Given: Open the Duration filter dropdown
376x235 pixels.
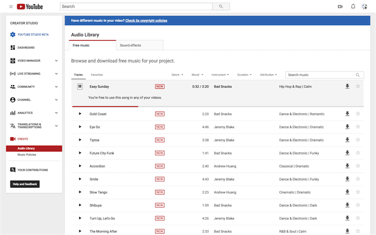Looking at the screenshot, I should click(244, 75).
